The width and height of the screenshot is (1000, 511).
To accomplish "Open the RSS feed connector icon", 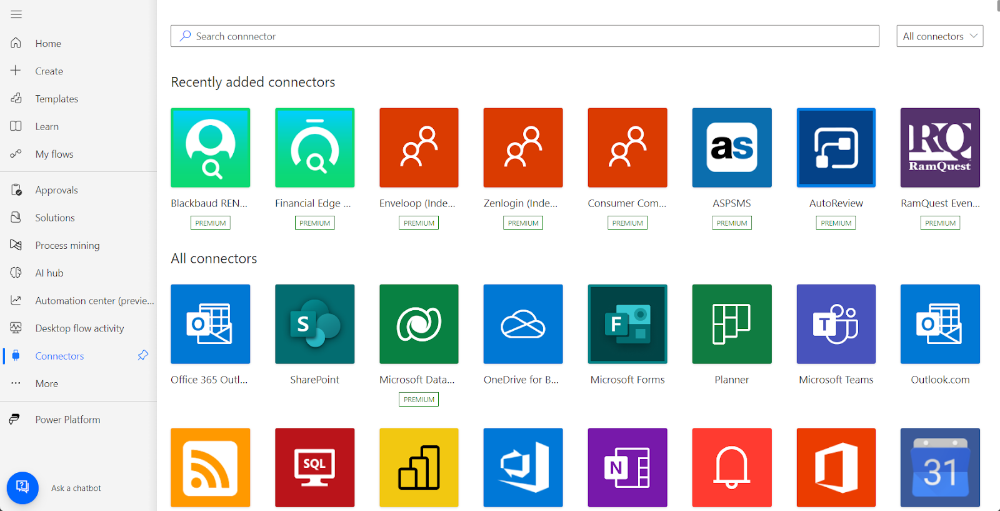I will 211,468.
